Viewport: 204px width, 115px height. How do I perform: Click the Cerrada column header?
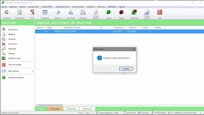click(x=158, y=28)
